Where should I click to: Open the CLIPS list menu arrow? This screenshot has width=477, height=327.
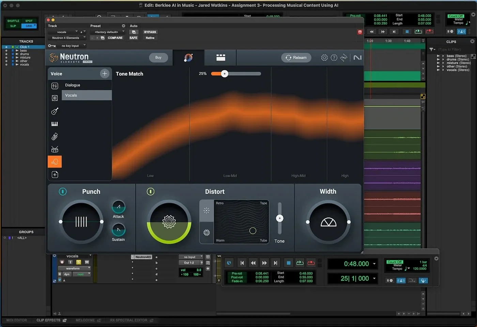point(472,41)
